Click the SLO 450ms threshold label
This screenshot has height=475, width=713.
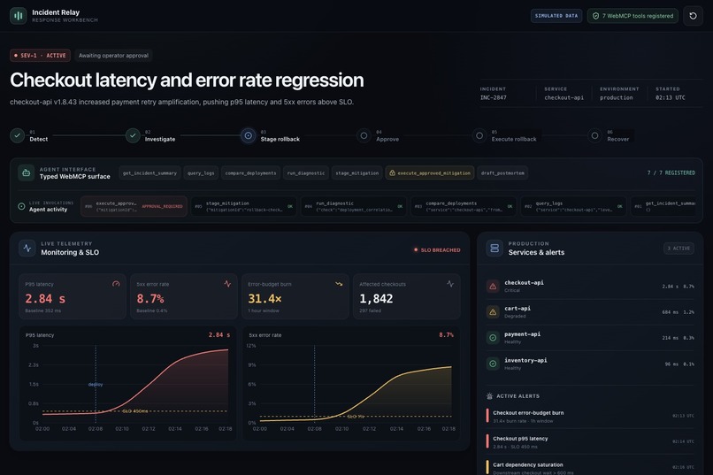coord(135,411)
